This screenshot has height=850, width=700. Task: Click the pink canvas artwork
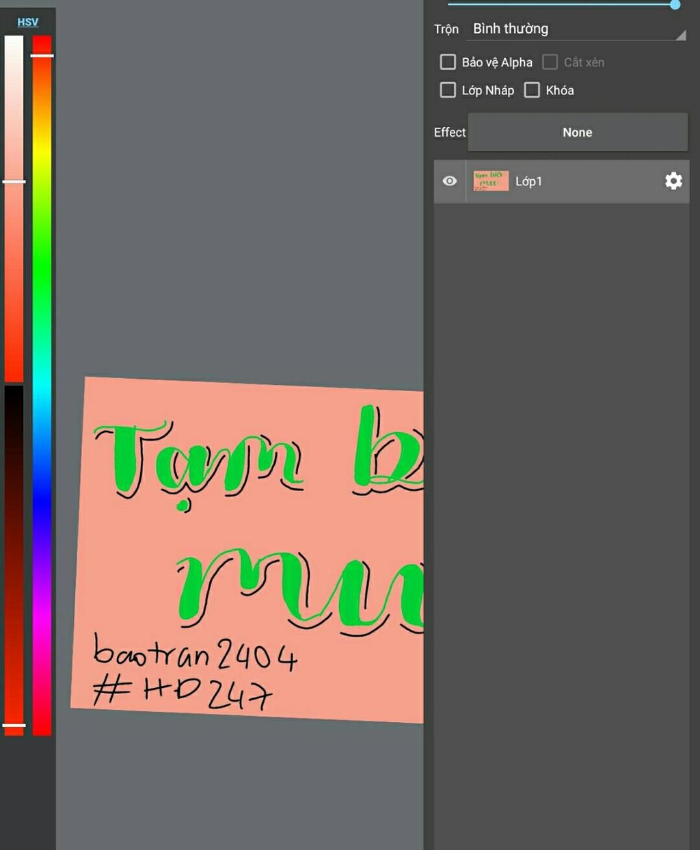tap(247, 550)
